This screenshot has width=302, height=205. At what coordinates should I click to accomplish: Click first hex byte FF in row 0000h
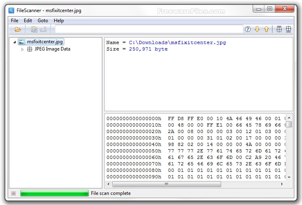coord(171,118)
